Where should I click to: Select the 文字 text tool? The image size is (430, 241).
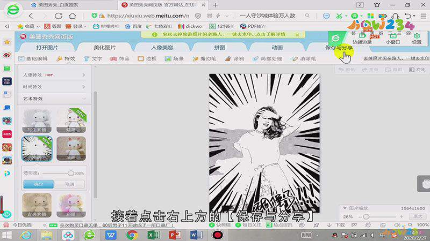click(x=93, y=59)
